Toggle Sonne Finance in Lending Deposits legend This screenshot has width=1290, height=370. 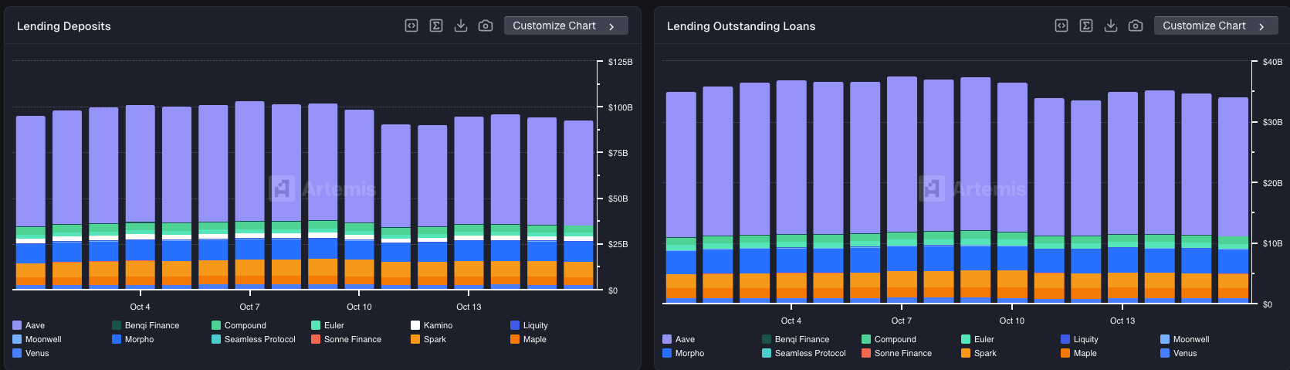pyautogui.click(x=346, y=339)
